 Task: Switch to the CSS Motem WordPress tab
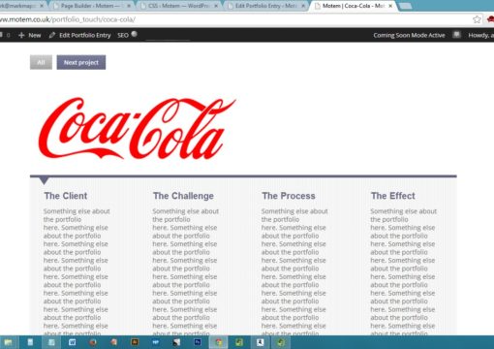point(179,6)
